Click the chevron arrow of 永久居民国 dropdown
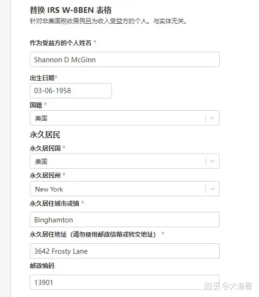The height and width of the screenshot is (297, 259). pyautogui.click(x=213, y=162)
